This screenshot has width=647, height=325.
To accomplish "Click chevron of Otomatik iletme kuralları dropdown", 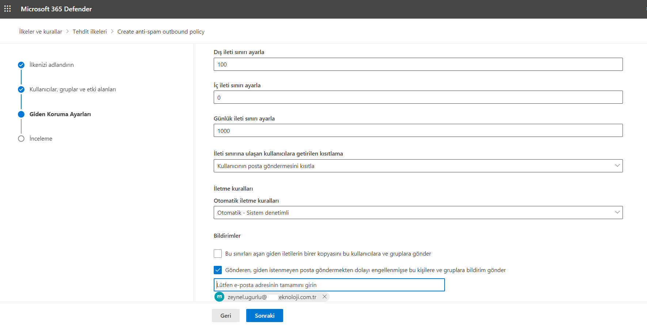I will pyautogui.click(x=617, y=213).
